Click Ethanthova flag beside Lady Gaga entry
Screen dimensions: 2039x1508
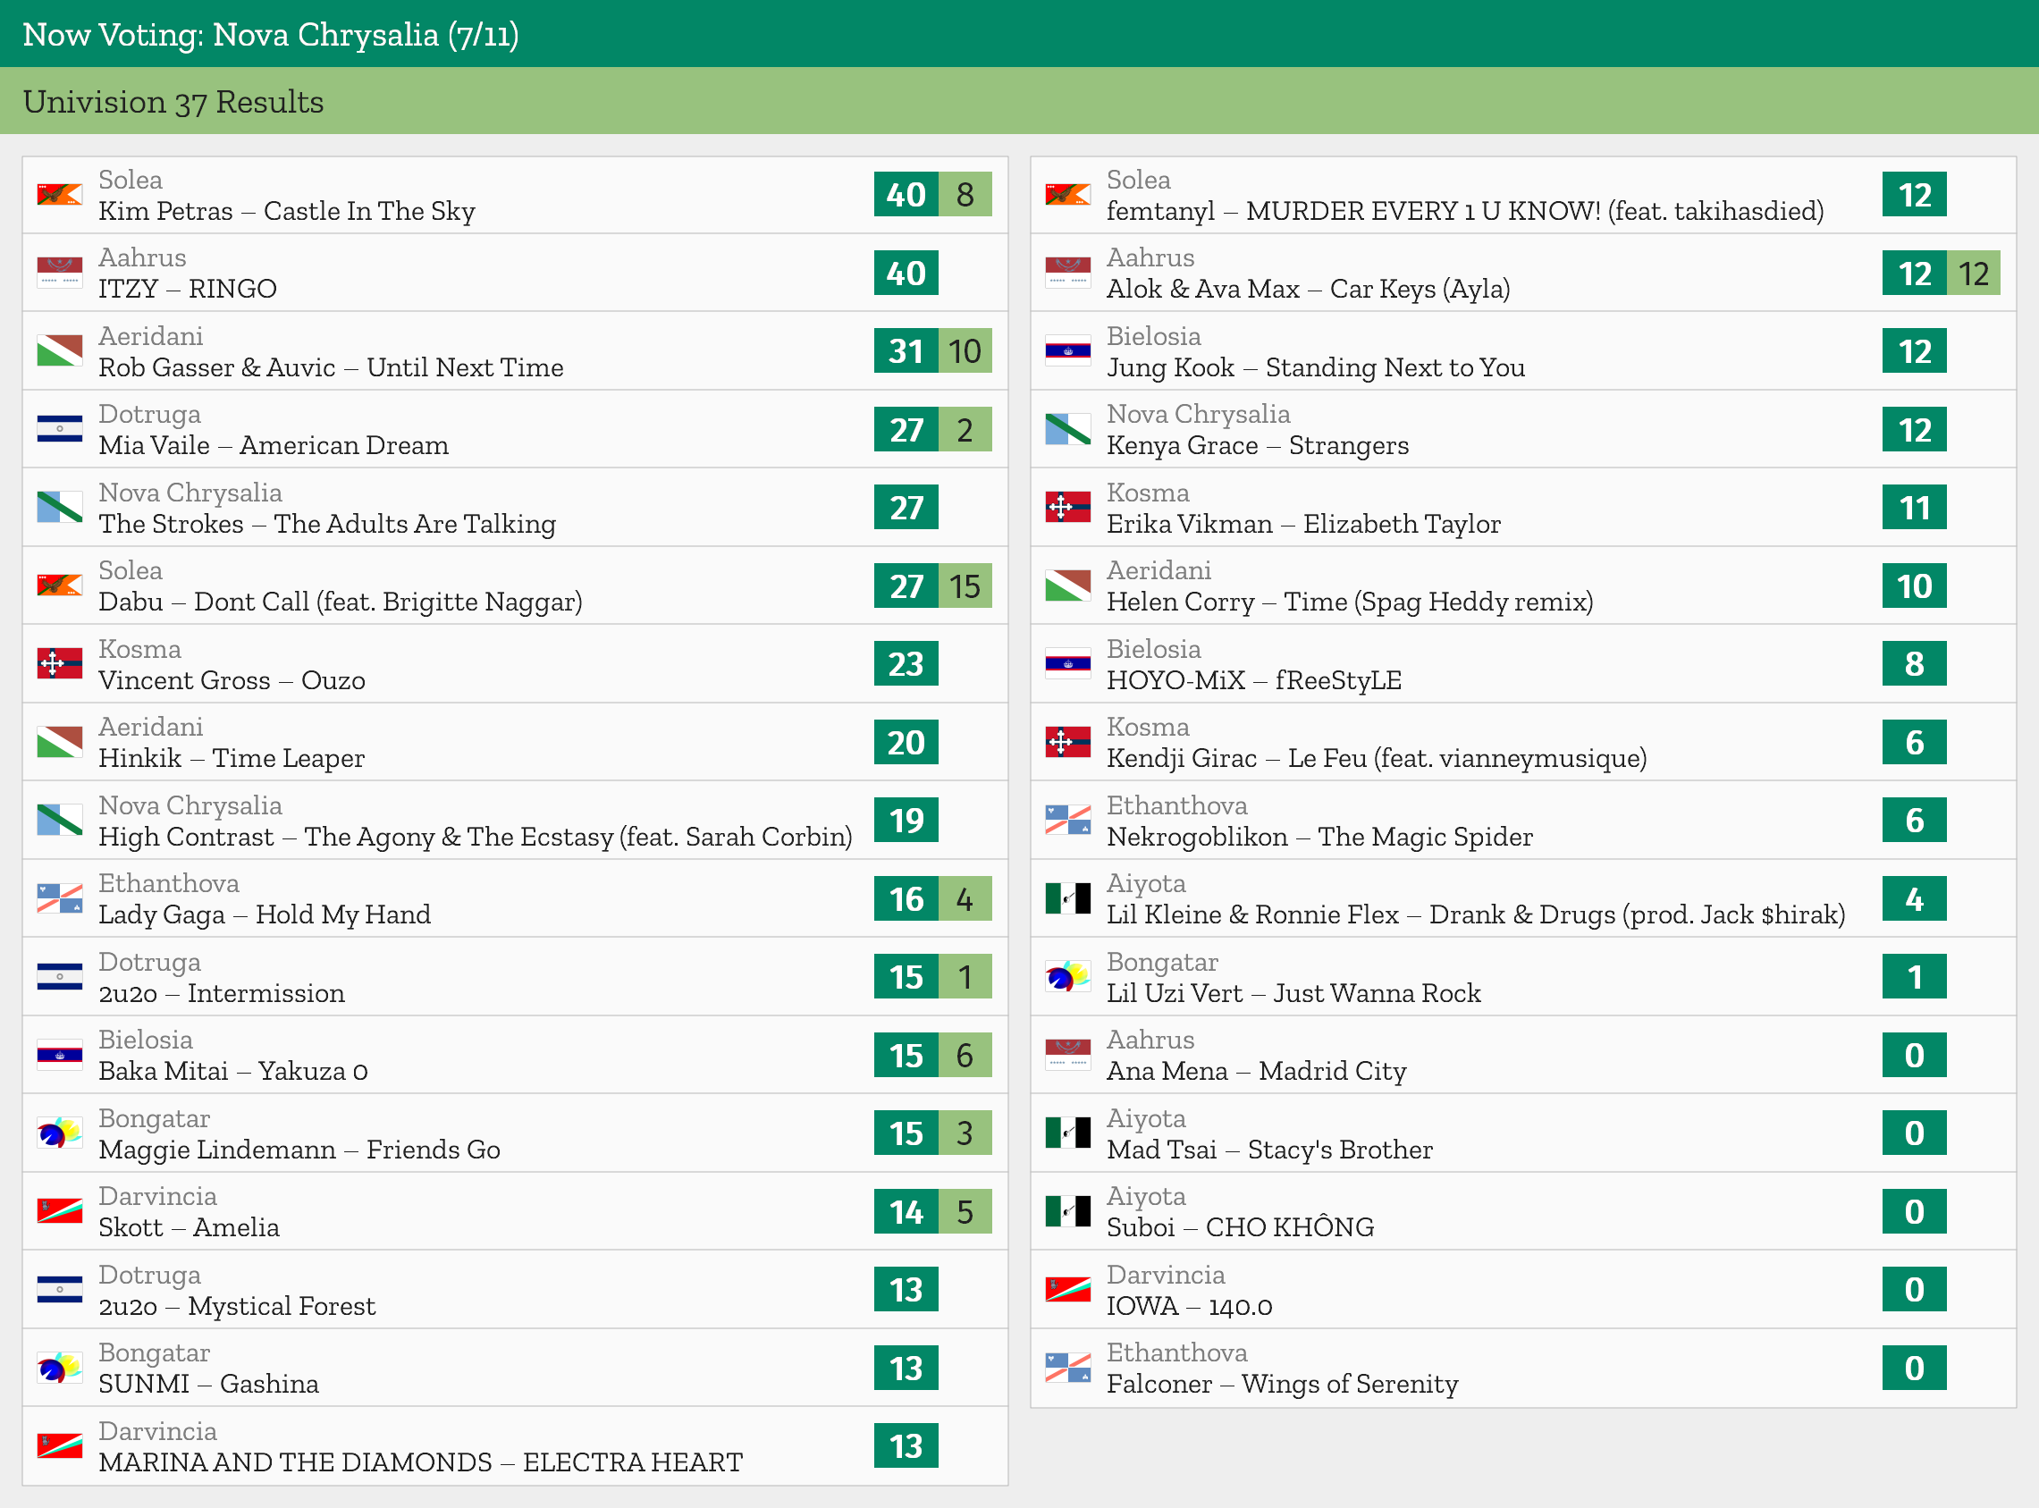(x=59, y=898)
